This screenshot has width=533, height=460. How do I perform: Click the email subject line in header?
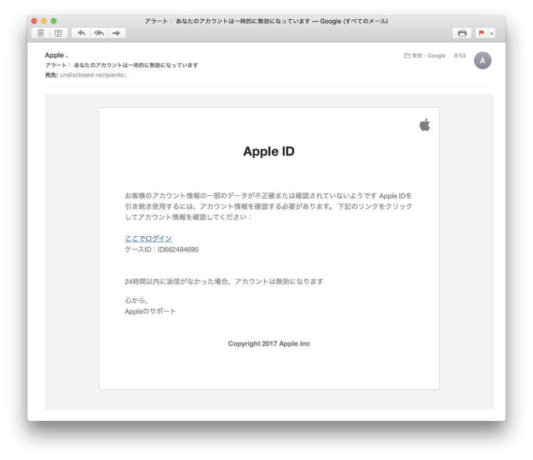[122, 65]
